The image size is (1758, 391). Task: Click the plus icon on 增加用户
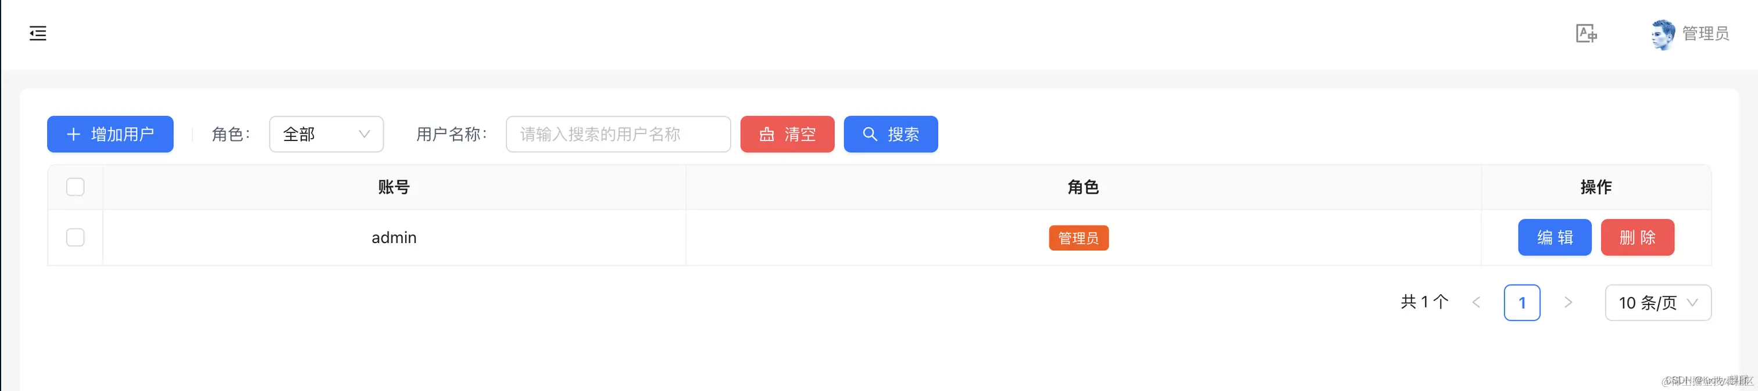pyautogui.click(x=74, y=134)
